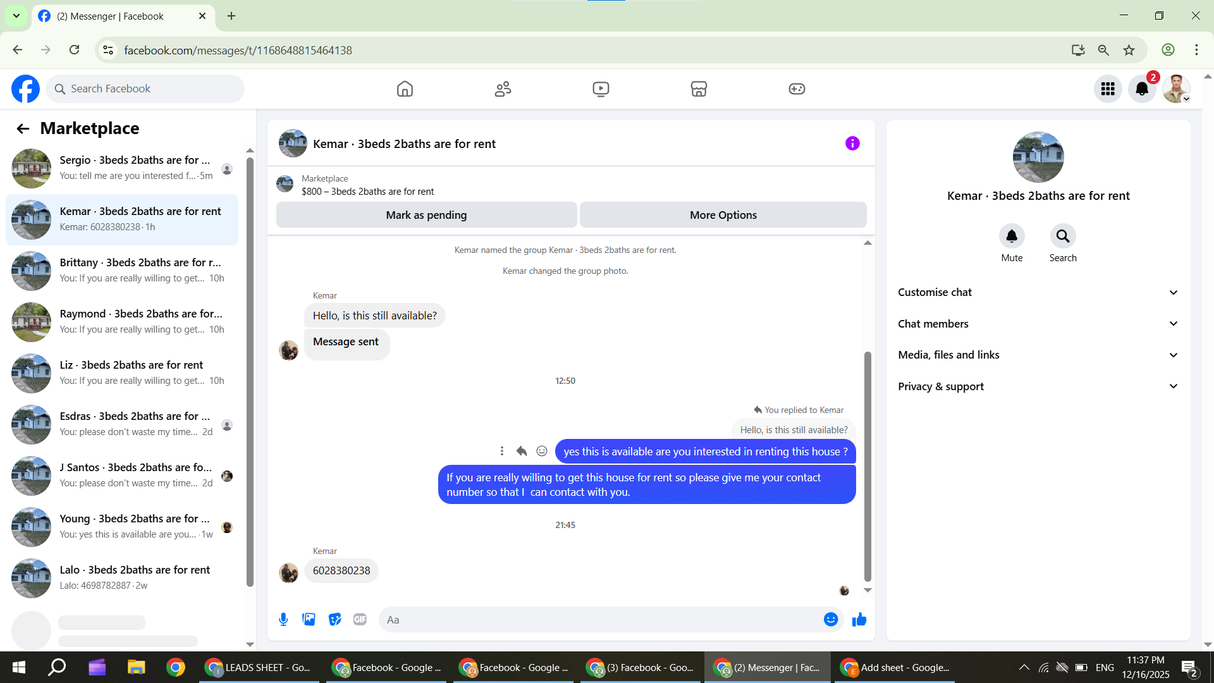
Task: Choose a GIF icon in composer
Action: point(360,620)
